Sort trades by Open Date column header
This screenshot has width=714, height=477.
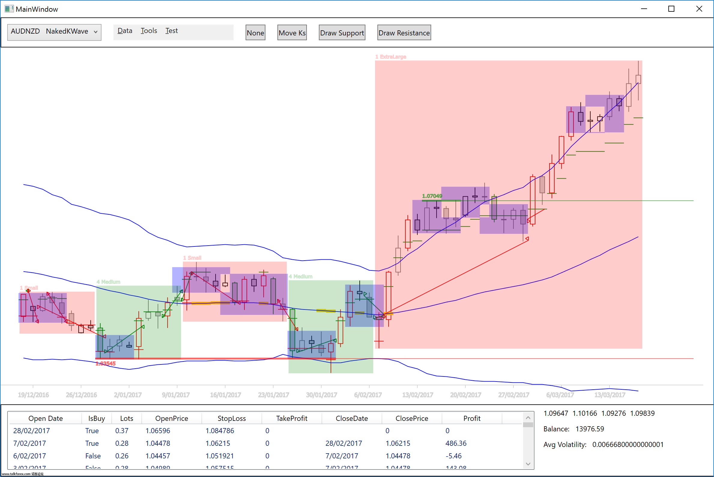pos(46,418)
